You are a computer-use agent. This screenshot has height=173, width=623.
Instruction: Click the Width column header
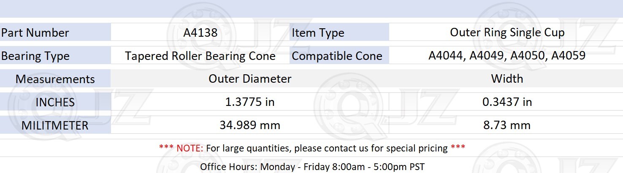click(507, 79)
